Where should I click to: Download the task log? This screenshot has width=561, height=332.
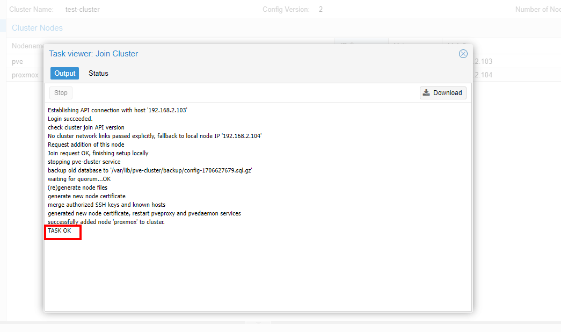(x=443, y=93)
